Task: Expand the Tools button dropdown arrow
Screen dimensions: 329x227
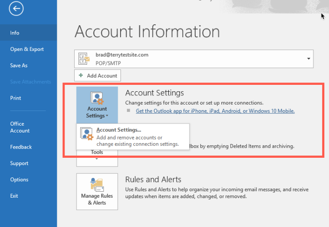Action: pos(97,159)
